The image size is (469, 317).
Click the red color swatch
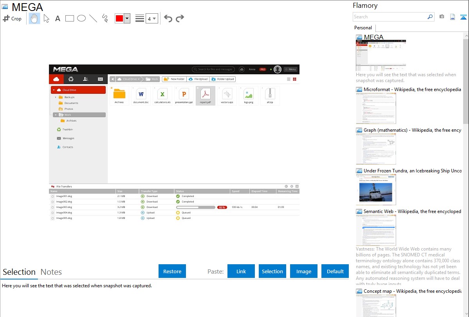[x=119, y=18]
